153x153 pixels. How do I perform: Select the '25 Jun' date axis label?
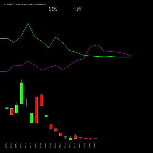[x=95, y=146]
